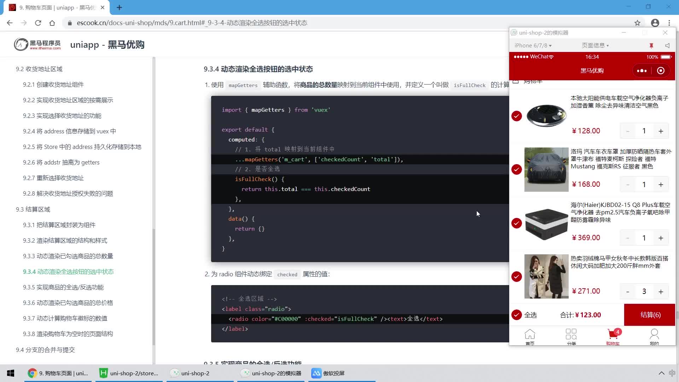Viewport: 679px width, 382px height.
Task: Reload the page with refresh icon
Action: [38, 23]
